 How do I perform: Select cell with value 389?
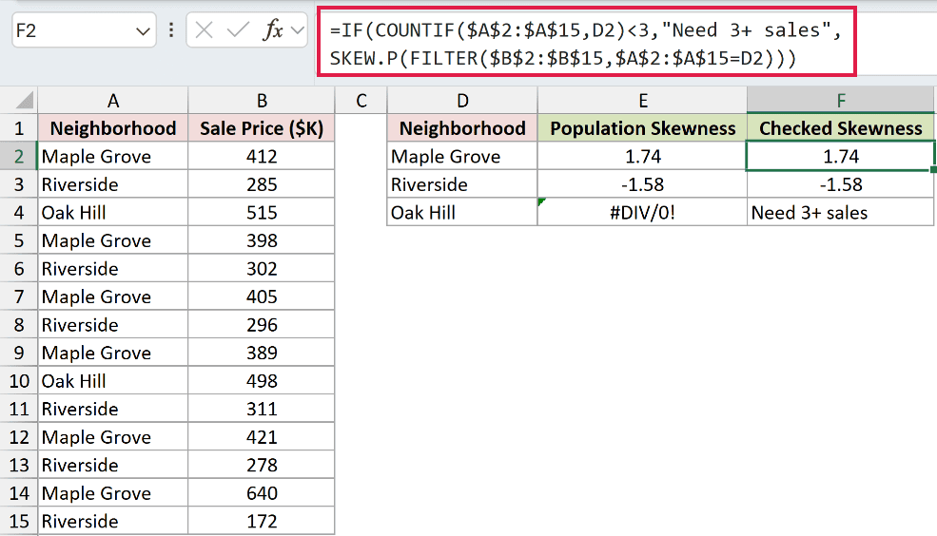[x=262, y=353]
